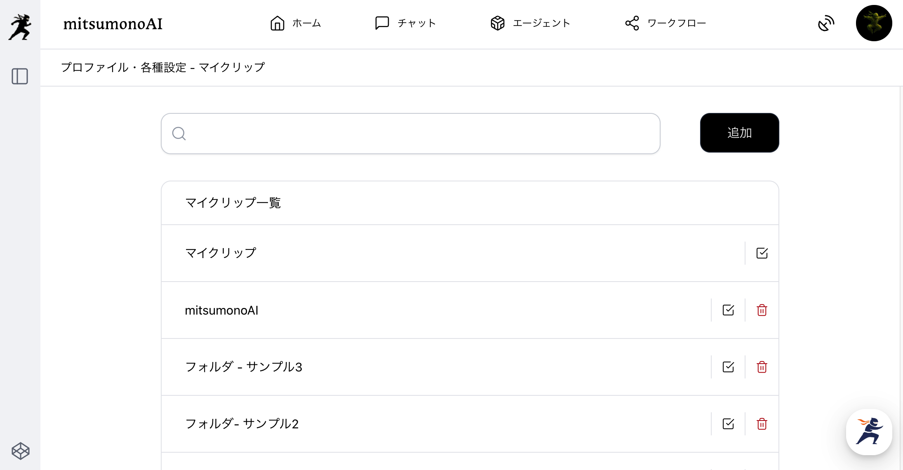Click the mitsumonoAI brand title

tap(113, 23)
